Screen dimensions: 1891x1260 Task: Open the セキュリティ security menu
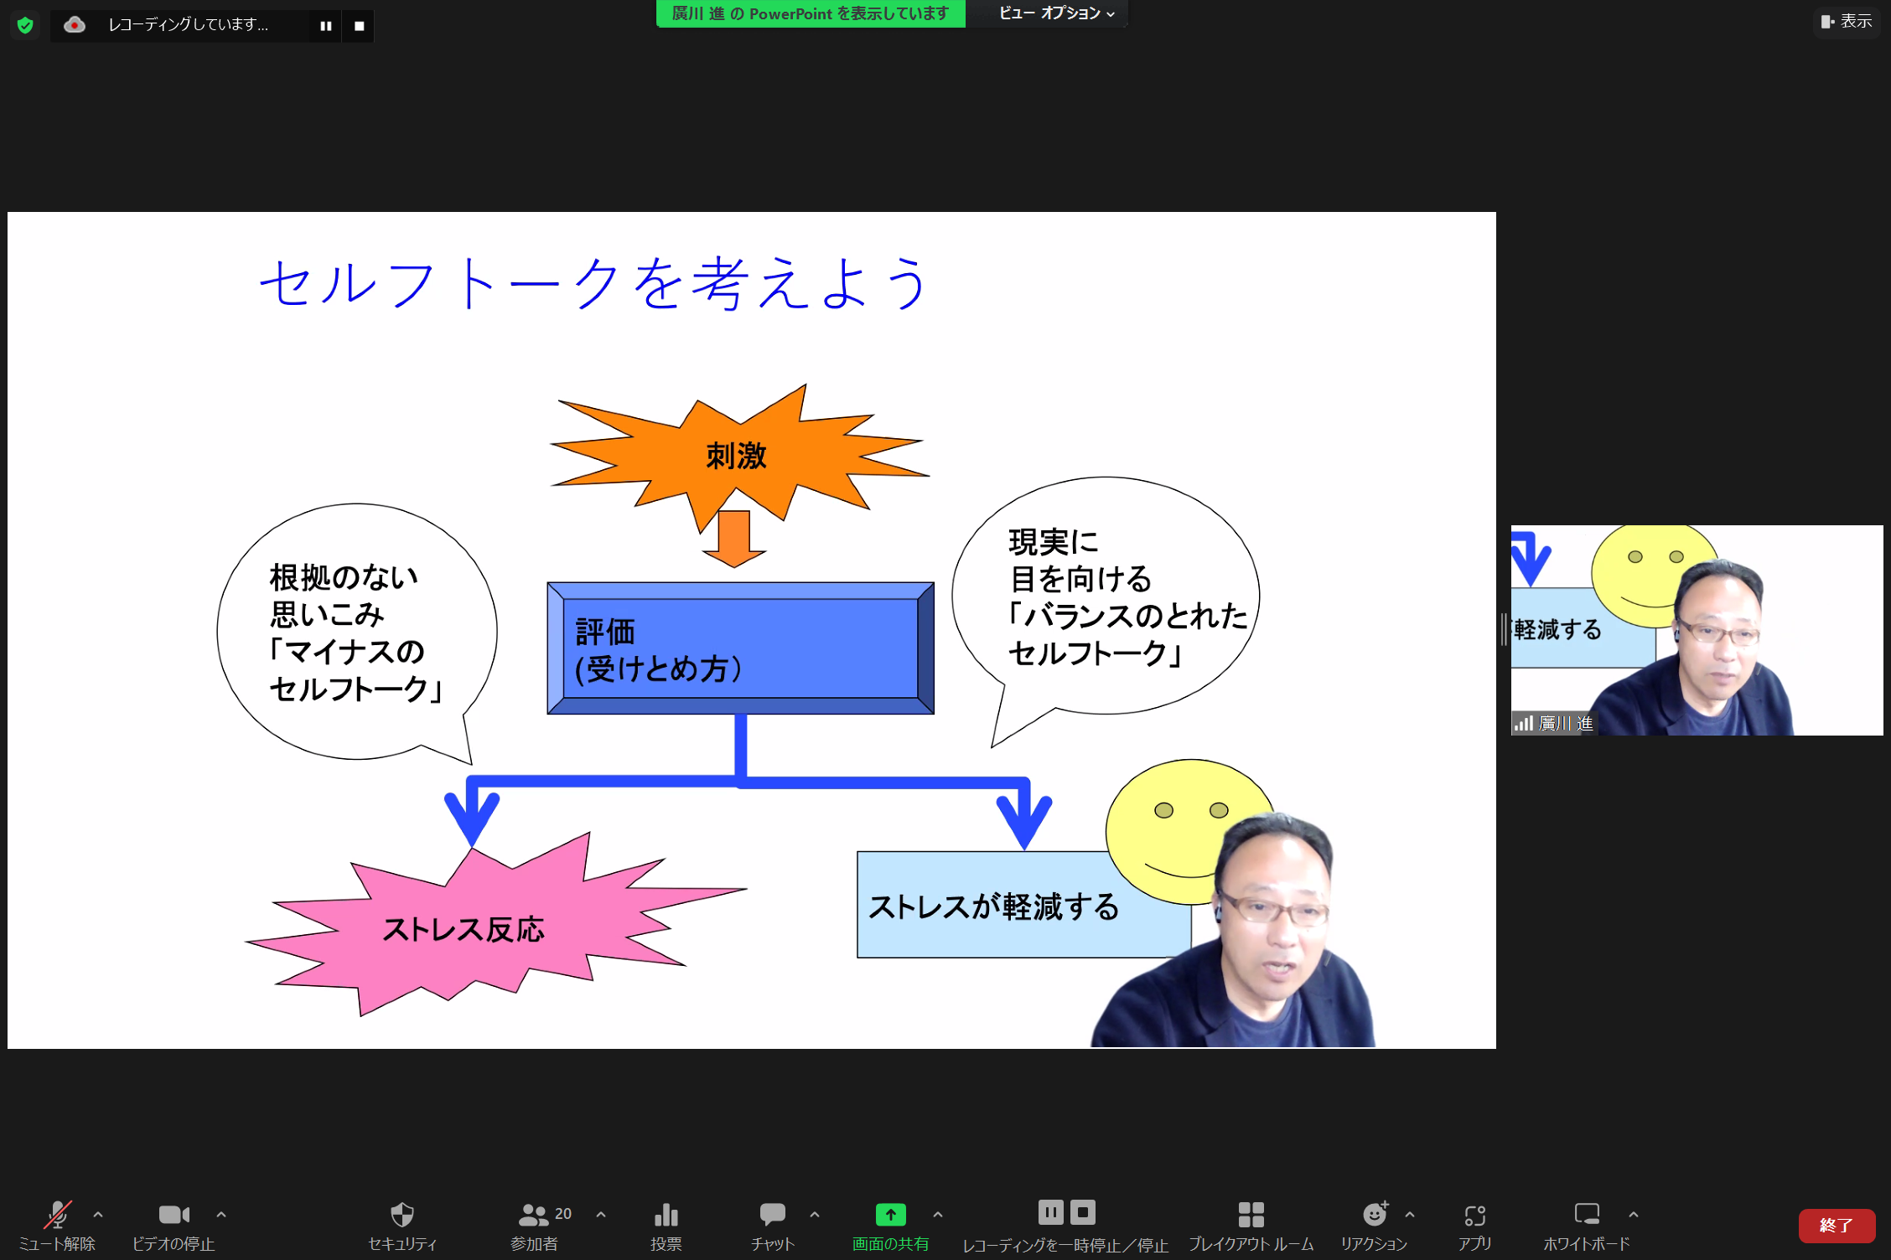point(402,1225)
